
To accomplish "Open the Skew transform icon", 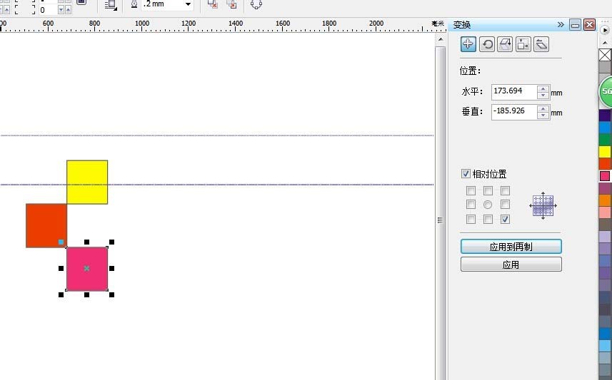I will (x=541, y=44).
